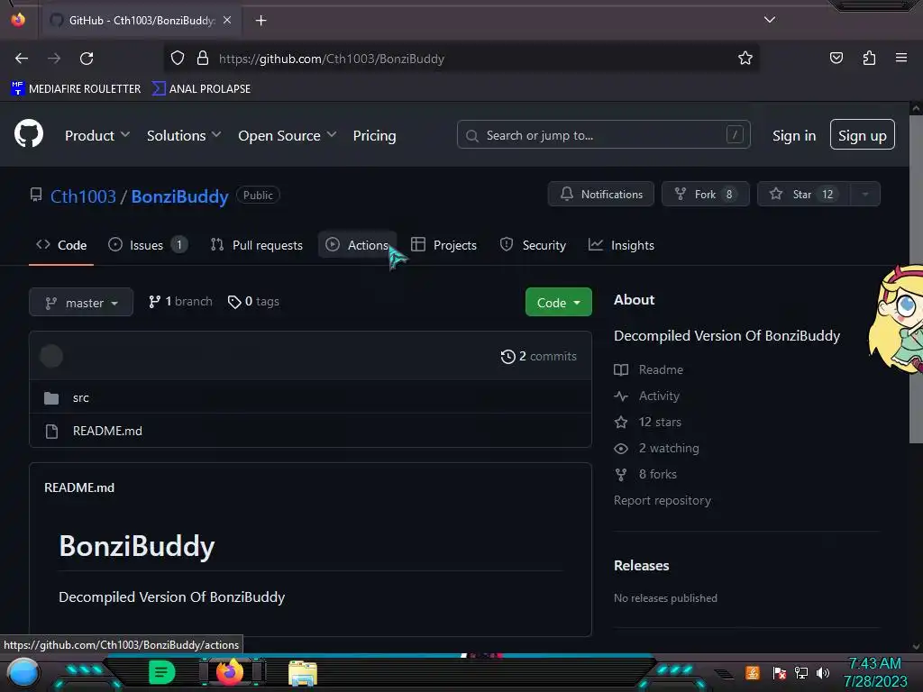Click the README.md file icon
The height and width of the screenshot is (692, 923).
(x=51, y=432)
